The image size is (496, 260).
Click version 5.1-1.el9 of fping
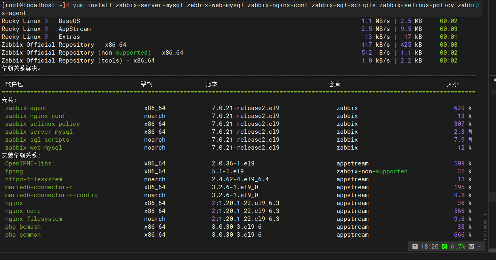228,171
